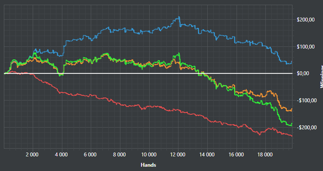
Task: Click the 4 000 hands axis label
Action: [x=61, y=154]
